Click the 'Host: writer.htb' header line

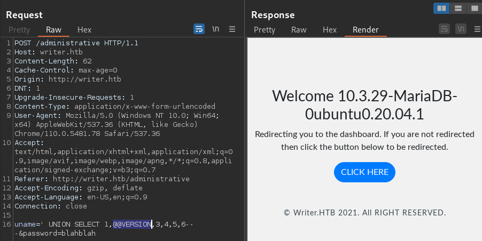49,52
